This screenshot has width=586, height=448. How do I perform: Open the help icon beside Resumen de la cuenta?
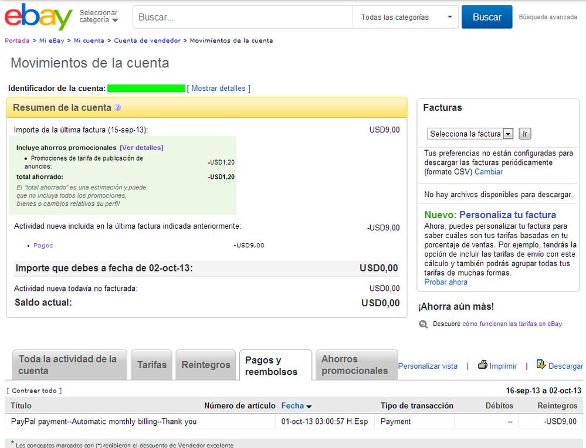(x=117, y=108)
